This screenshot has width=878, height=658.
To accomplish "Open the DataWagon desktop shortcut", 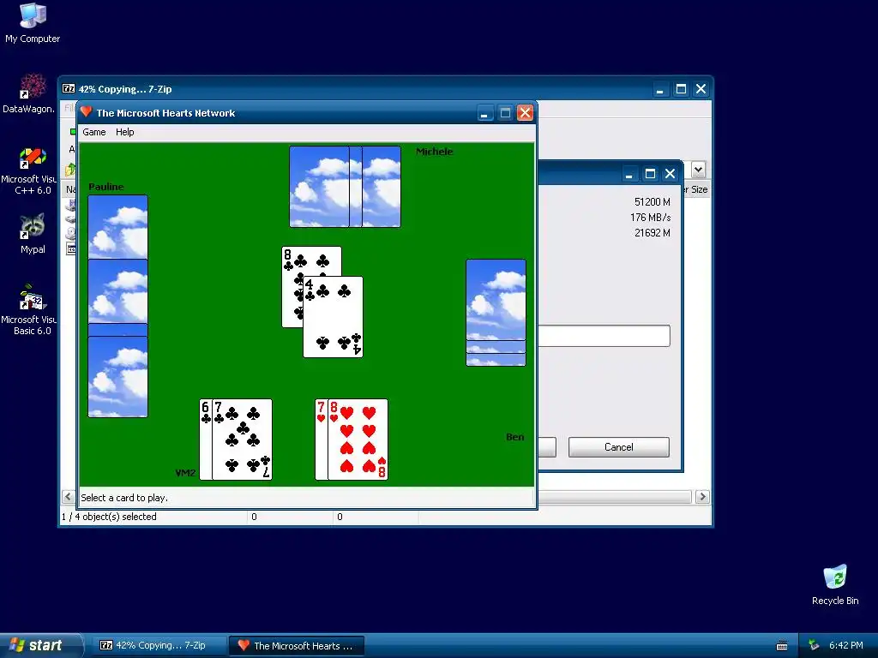I will [29, 93].
